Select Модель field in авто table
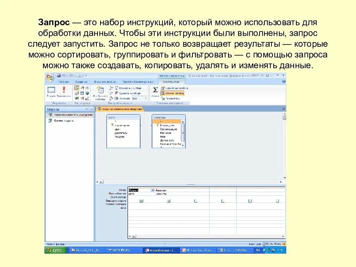This screenshot has width=356, height=267. (x=119, y=137)
